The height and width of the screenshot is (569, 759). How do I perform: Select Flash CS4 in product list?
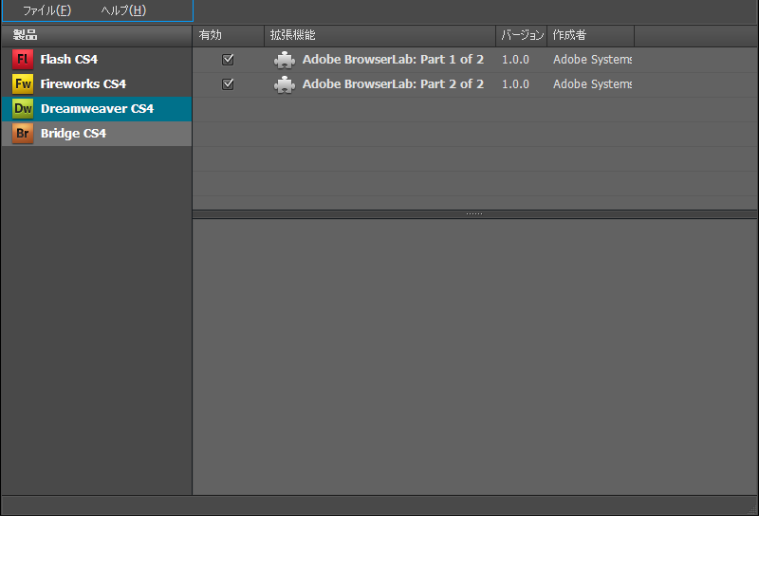[97, 60]
